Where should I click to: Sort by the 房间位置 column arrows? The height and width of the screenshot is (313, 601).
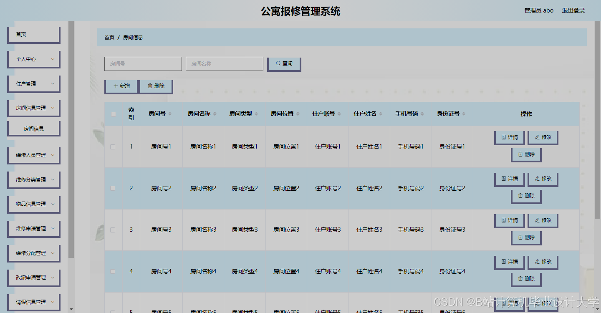tap(298, 114)
